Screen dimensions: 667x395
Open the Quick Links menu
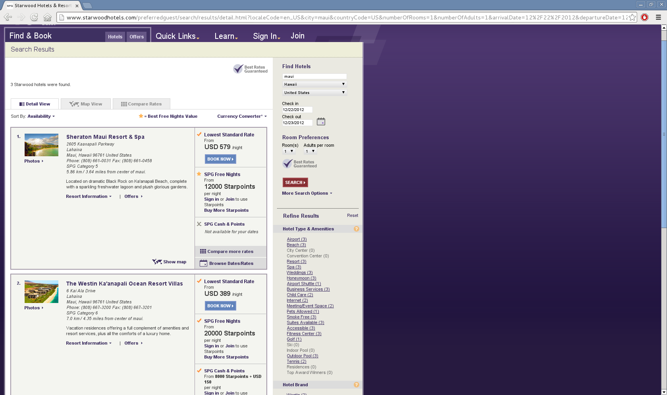pos(177,36)
